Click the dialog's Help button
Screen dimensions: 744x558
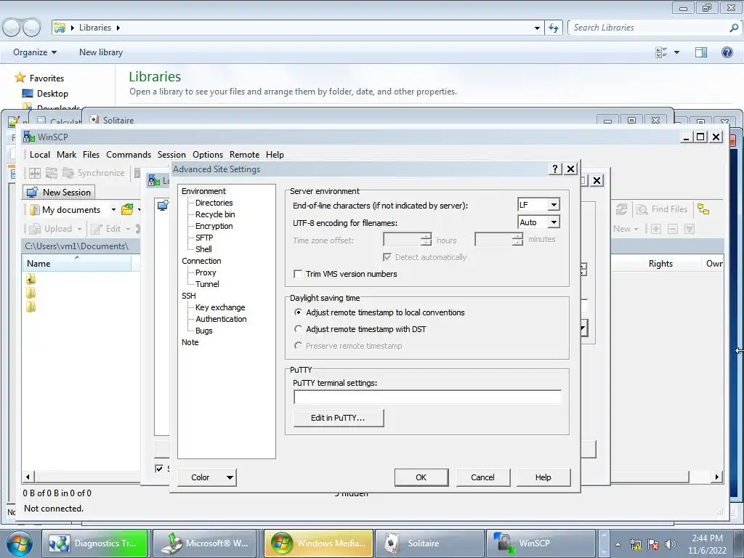pyautogui.click(x=543, y=477)
